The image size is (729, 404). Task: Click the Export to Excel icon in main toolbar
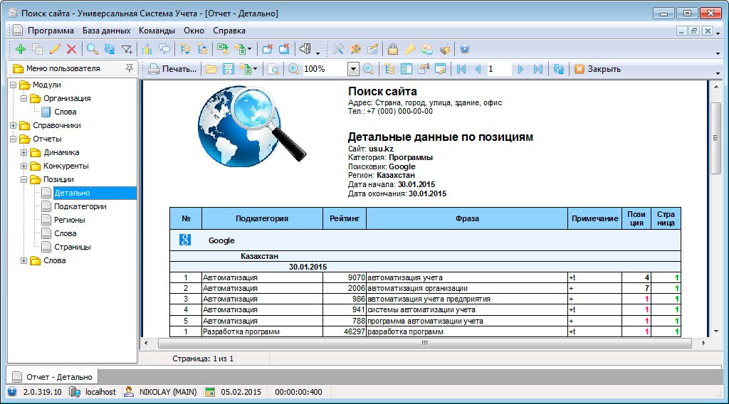click(x=223, y=49)
